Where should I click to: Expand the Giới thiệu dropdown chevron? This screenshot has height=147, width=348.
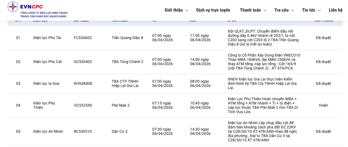point(187,10)
